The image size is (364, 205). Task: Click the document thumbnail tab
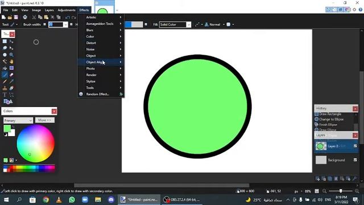(104, 7)
